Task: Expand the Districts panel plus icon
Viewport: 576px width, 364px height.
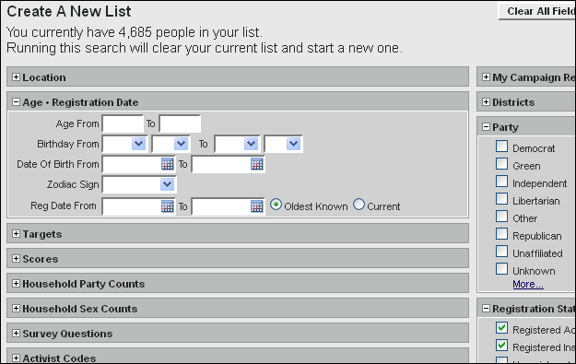Action: [486, 102]
